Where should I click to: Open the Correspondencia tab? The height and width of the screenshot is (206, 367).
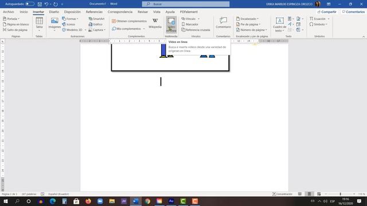tap(120, 11)
